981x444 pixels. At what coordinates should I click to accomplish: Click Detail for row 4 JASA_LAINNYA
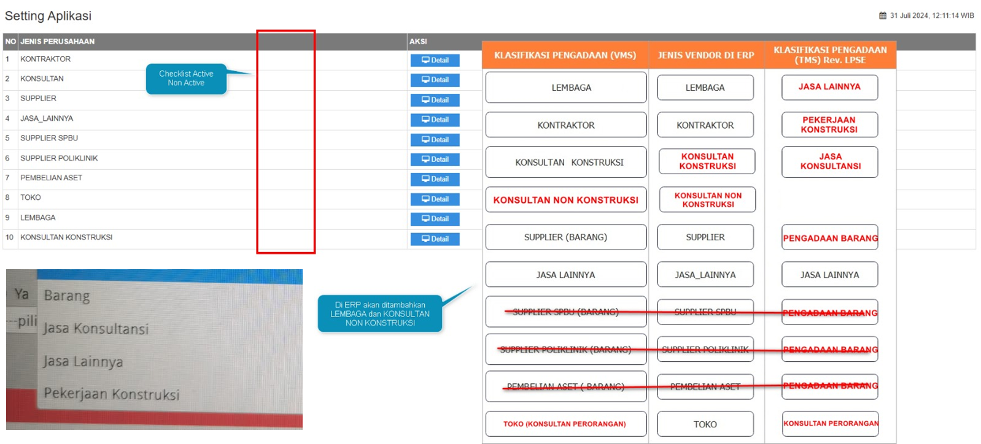(435, 120)
